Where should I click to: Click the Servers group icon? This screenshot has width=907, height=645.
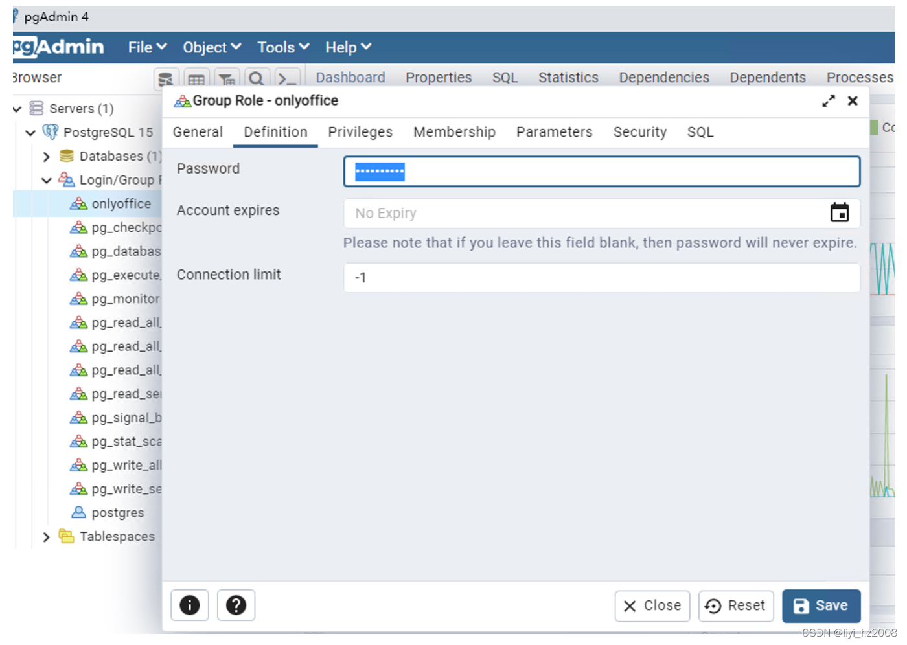click(36, 108)
